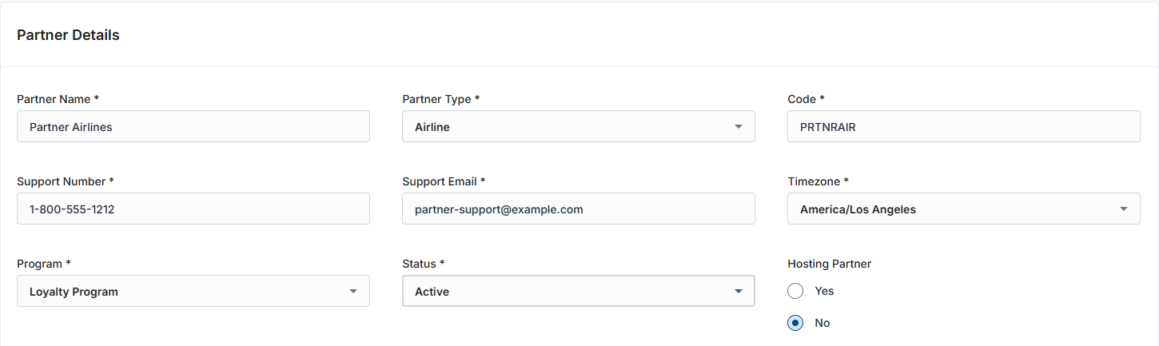
Task: Click the Yes radio label text
Action: coord(824,291)
